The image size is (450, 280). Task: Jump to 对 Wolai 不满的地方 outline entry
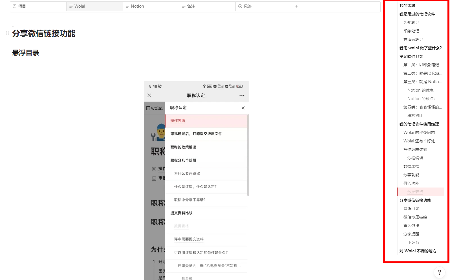(418, 251)
